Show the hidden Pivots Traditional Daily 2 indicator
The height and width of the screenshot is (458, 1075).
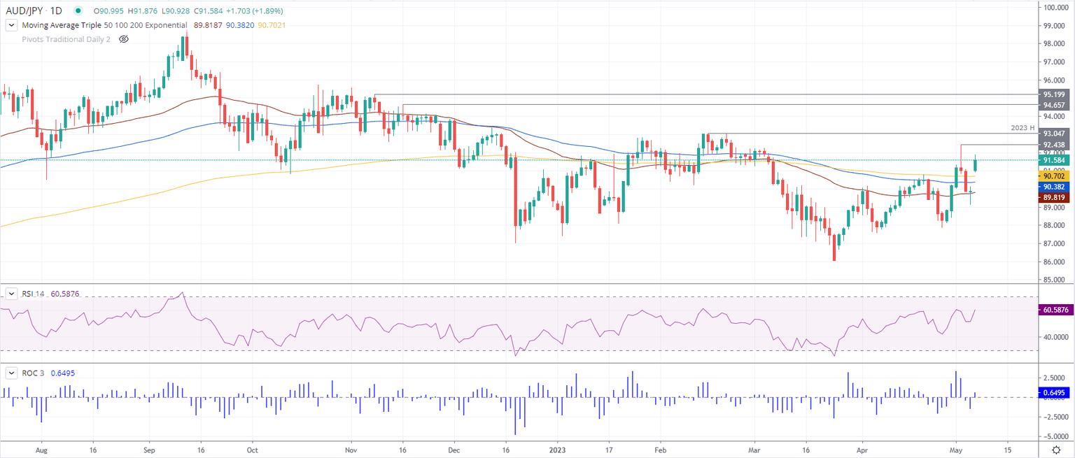pos(122,39)
